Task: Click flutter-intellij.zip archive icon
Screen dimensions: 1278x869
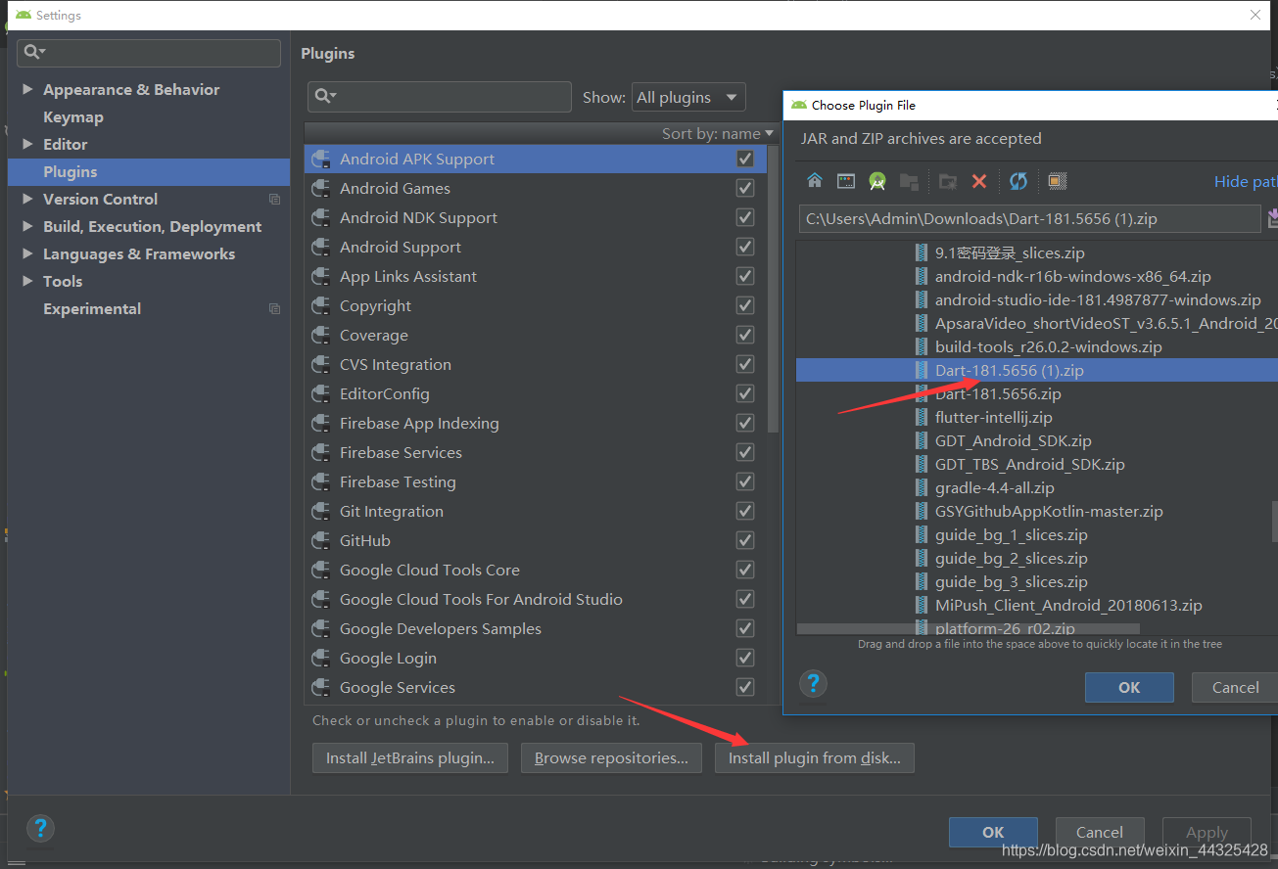Action: point(921,417)
